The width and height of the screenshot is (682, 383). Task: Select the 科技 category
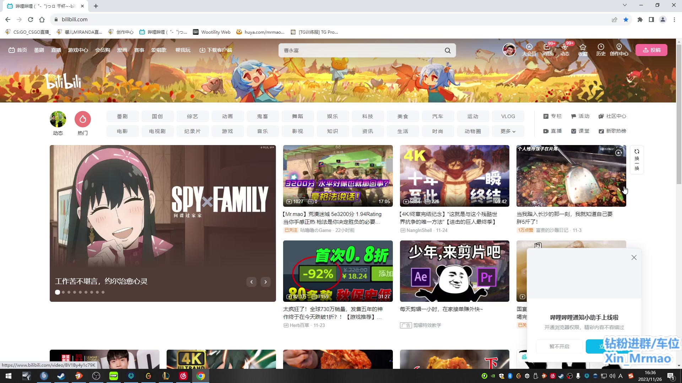(x=368, y=116)
